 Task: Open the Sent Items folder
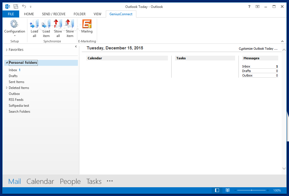click(16, 82)
